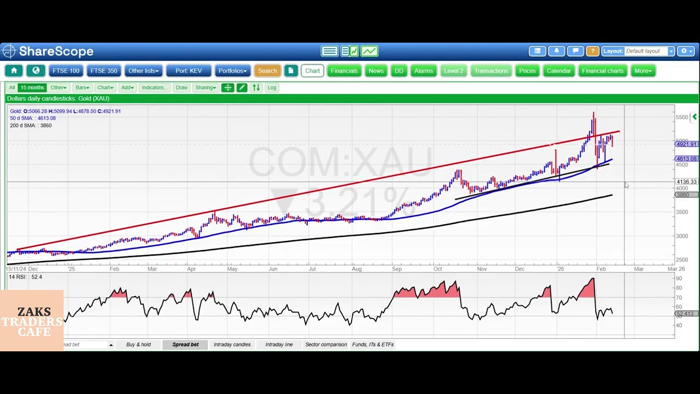Select the 15 months time range
The width and height of the screenshot is (700, 394).
click(32, 88)
